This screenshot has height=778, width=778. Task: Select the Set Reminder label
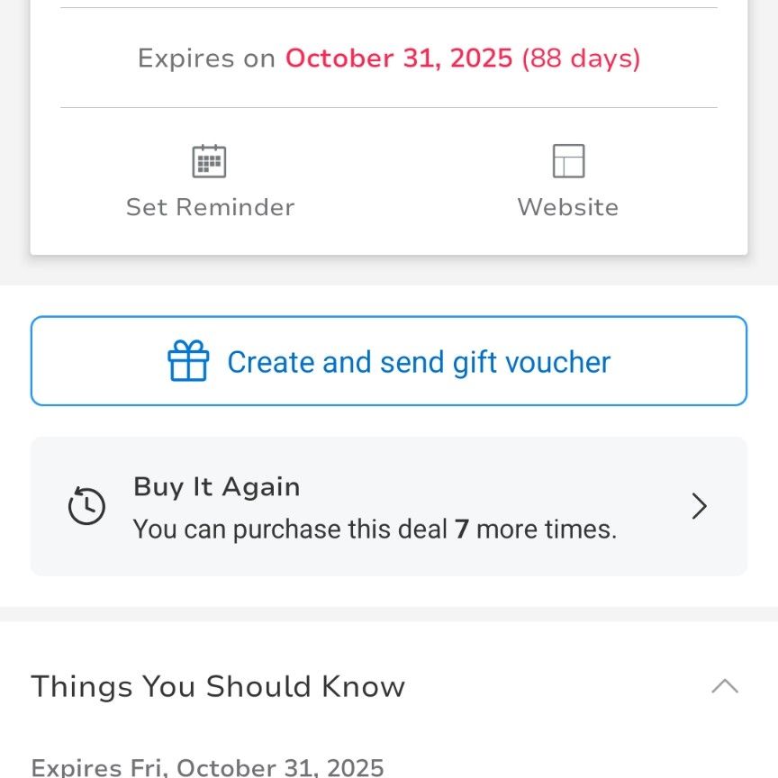(211, 207)
